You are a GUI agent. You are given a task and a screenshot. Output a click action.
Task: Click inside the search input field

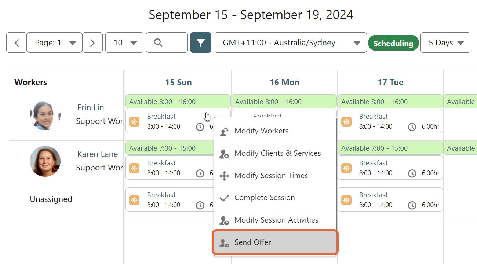pyautogui.click(x=172, y=43)
